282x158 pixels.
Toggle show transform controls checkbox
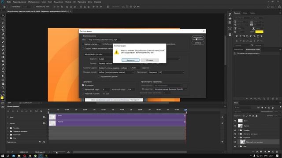[34, 7]
